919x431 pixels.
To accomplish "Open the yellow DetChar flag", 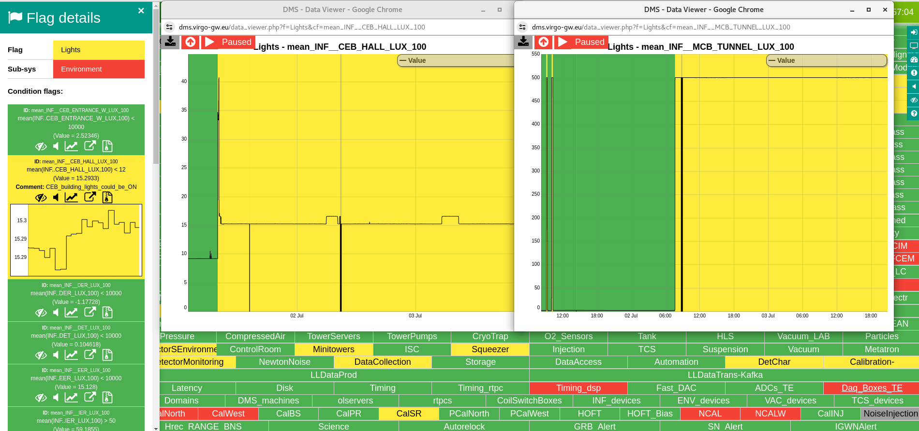I will 774,362.
